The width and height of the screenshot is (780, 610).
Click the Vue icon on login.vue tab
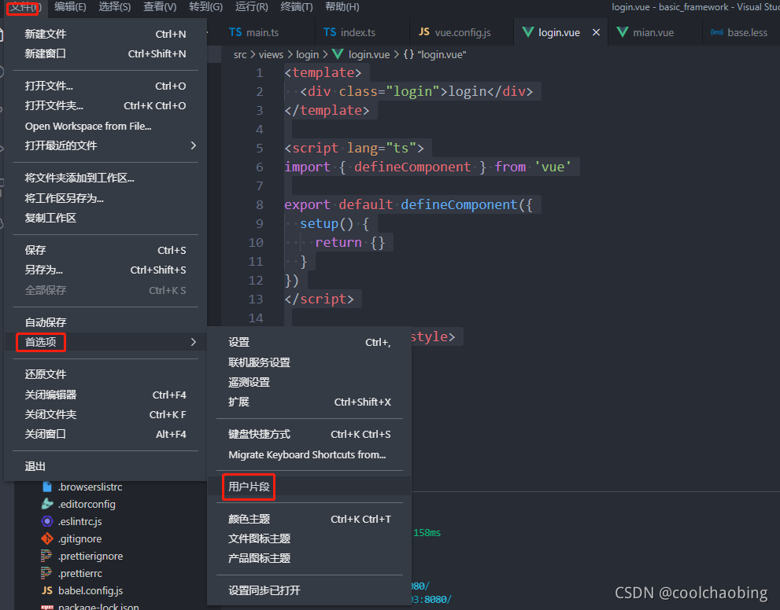tap(528, 32)
